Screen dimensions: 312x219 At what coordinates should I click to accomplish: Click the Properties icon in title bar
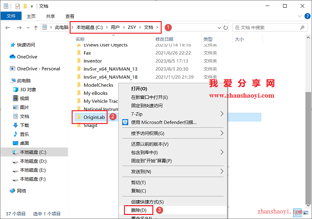tap(6, 6)
